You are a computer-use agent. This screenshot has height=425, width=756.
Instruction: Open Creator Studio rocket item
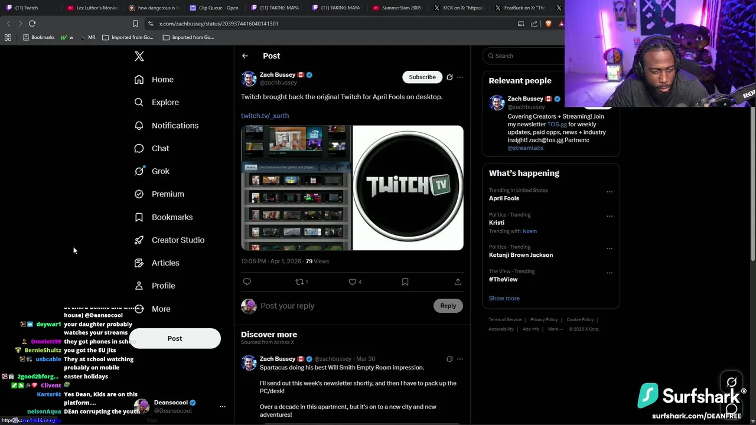(x=169, y=240)
